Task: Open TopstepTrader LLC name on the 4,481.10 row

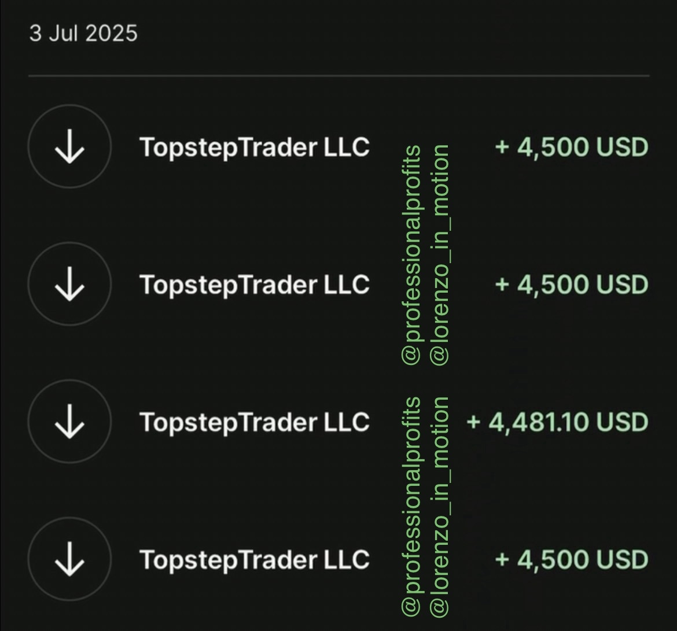Action: [x=254, y=422]
